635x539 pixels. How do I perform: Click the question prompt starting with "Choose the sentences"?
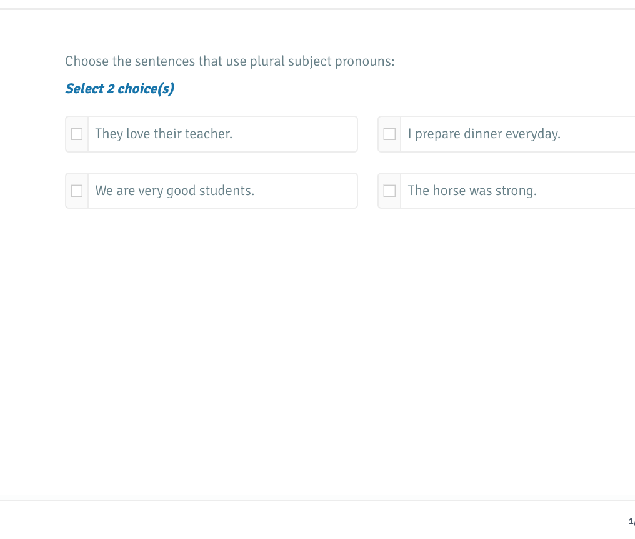230,61
